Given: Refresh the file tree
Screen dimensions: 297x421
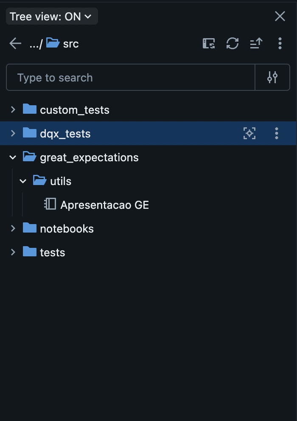Looking at the screenshot, I should (233, 43).
